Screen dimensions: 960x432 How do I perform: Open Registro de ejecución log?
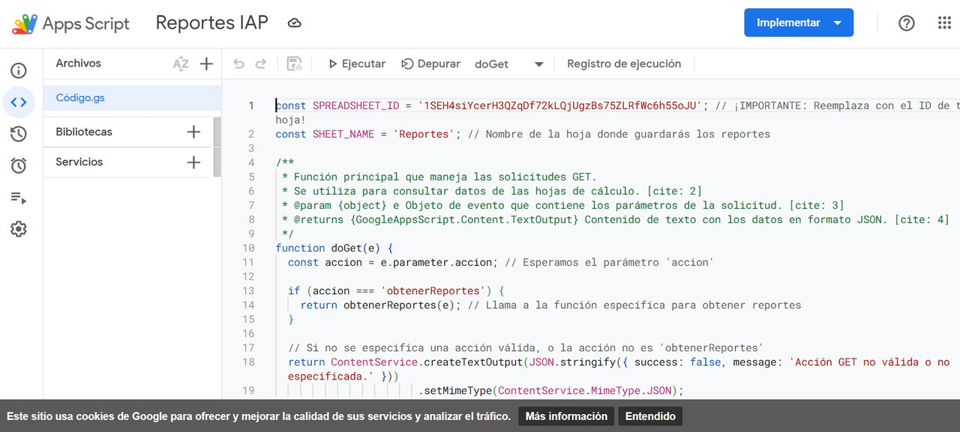[x=624, y=64]
